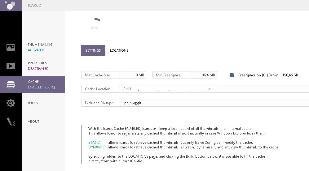Click the Free Space on [C:] Drive label
309x171 pixels.
(258, 75)
